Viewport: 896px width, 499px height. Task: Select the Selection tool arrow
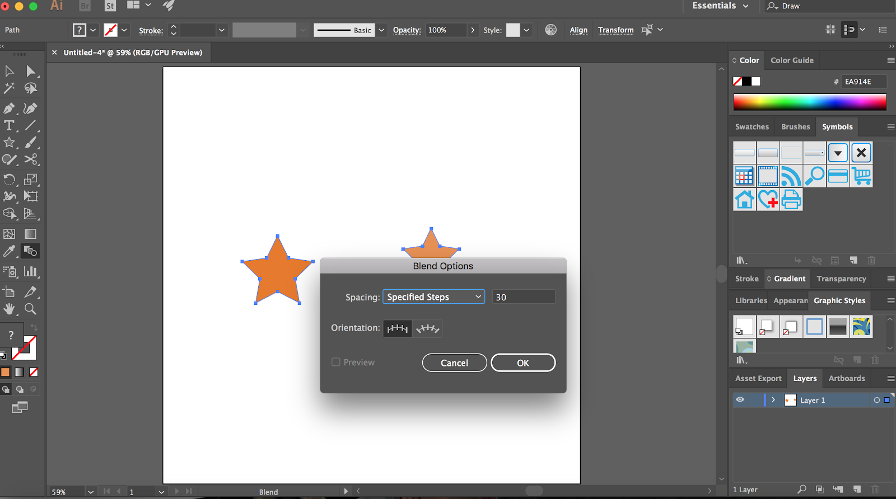[x=10, y=71]
